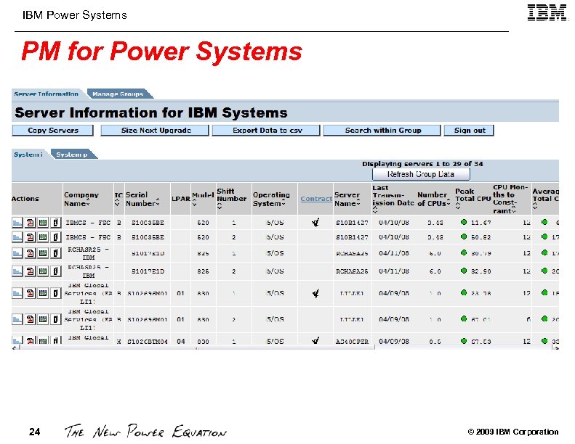Click the green table icon in the RCHASA25 shift 1 row

click(43, 253)
